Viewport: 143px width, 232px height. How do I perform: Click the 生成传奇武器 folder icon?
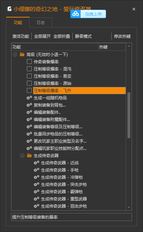click(x=29, y=155)
